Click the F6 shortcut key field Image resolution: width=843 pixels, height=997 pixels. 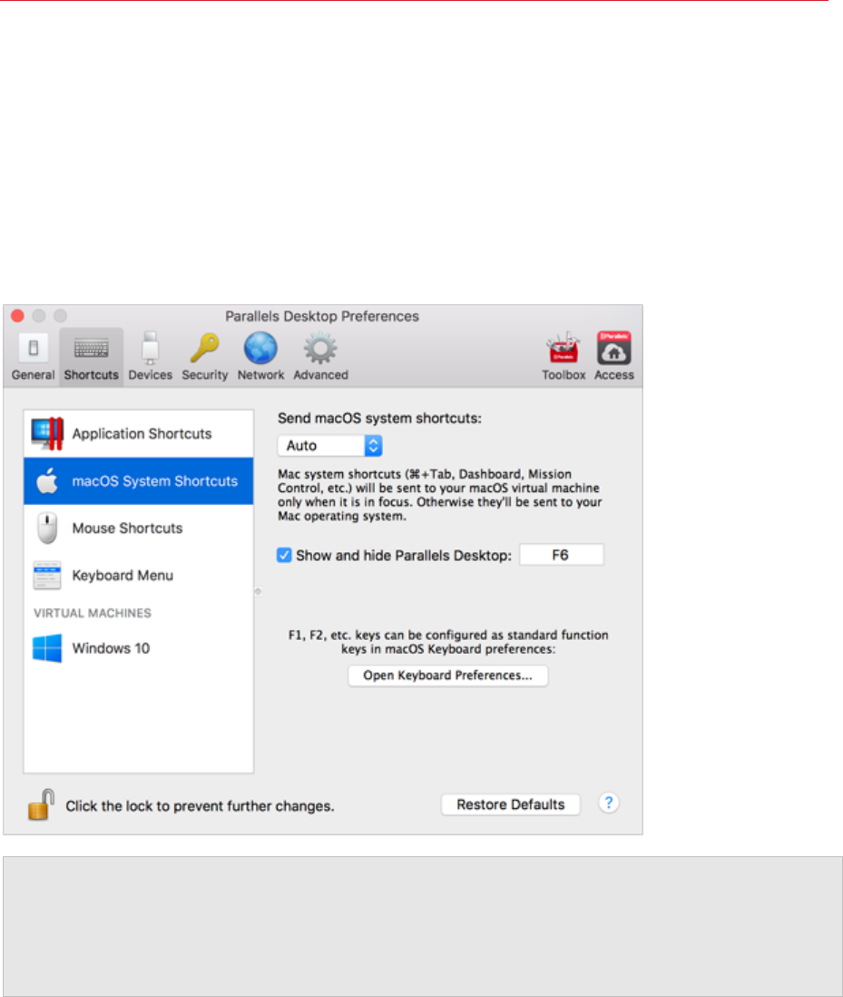pos(562,555)
